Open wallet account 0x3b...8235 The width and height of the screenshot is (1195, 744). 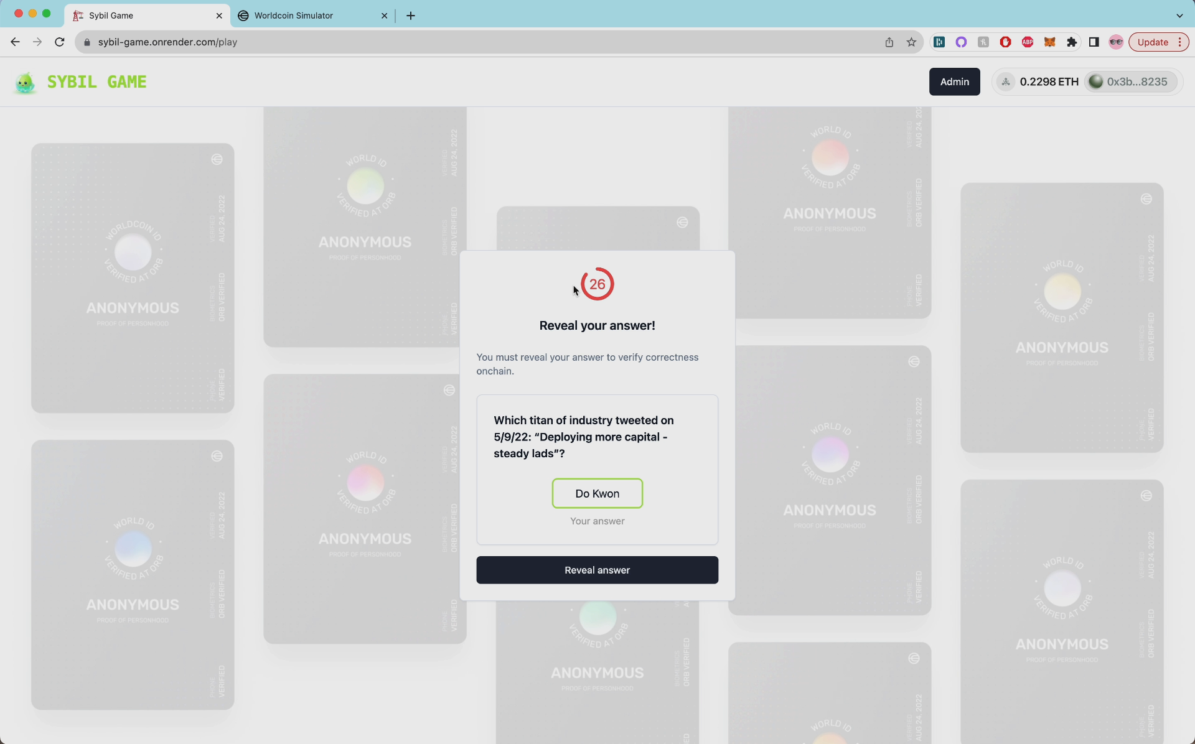click(x=1131, y=81)
